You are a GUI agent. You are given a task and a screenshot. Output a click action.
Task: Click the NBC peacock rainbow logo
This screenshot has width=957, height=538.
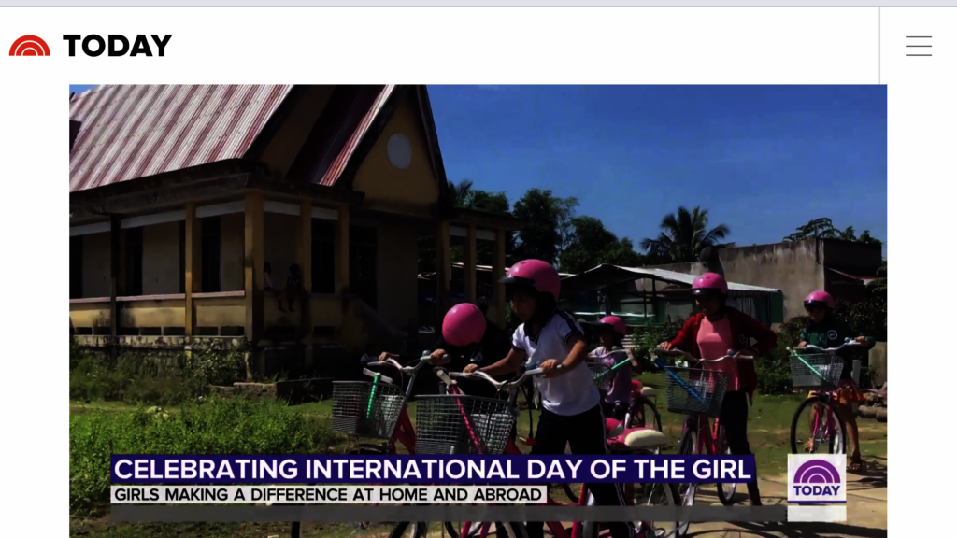coord(29,46)
